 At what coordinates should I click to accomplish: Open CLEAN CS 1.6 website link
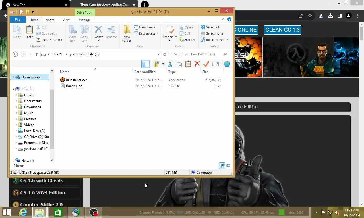282,30
